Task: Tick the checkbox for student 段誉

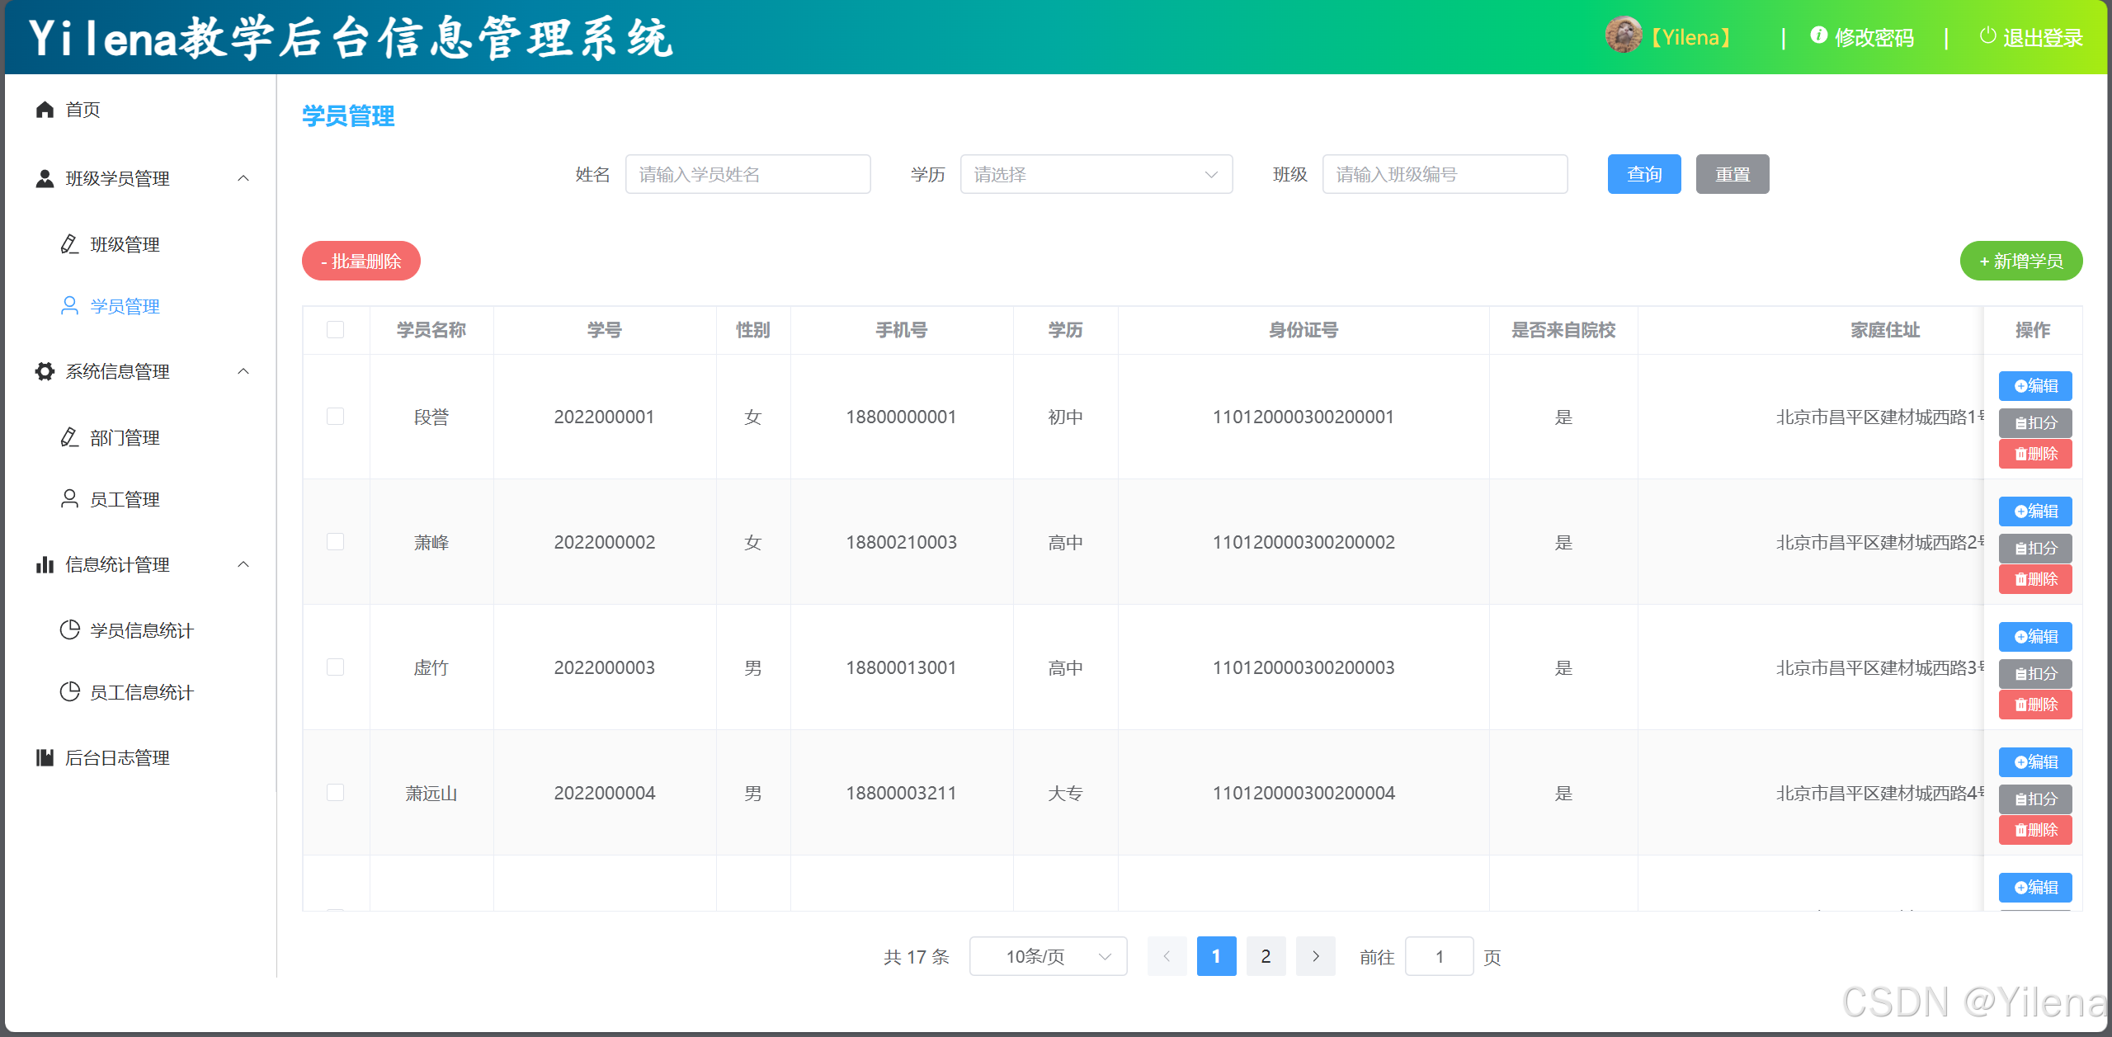Action: click(336, 417)
